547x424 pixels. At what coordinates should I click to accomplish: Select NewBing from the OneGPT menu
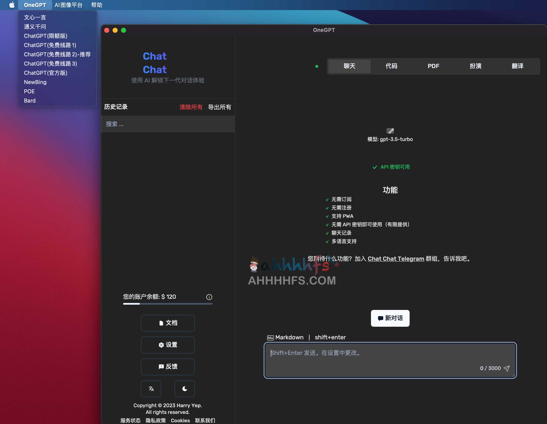tap(35, 82)
